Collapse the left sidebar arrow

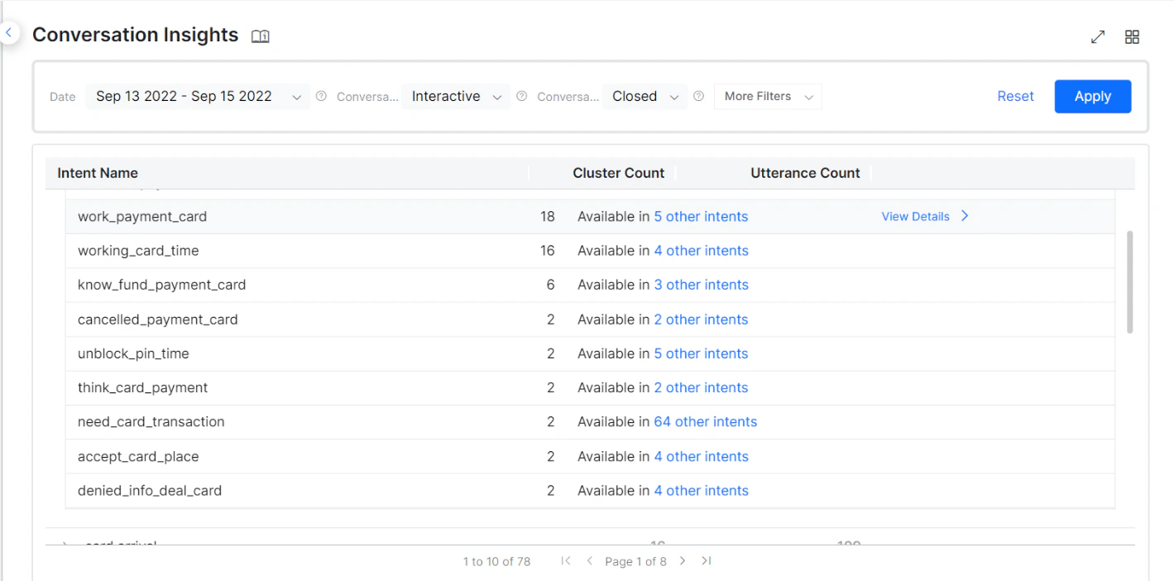[x=8, y=33]
